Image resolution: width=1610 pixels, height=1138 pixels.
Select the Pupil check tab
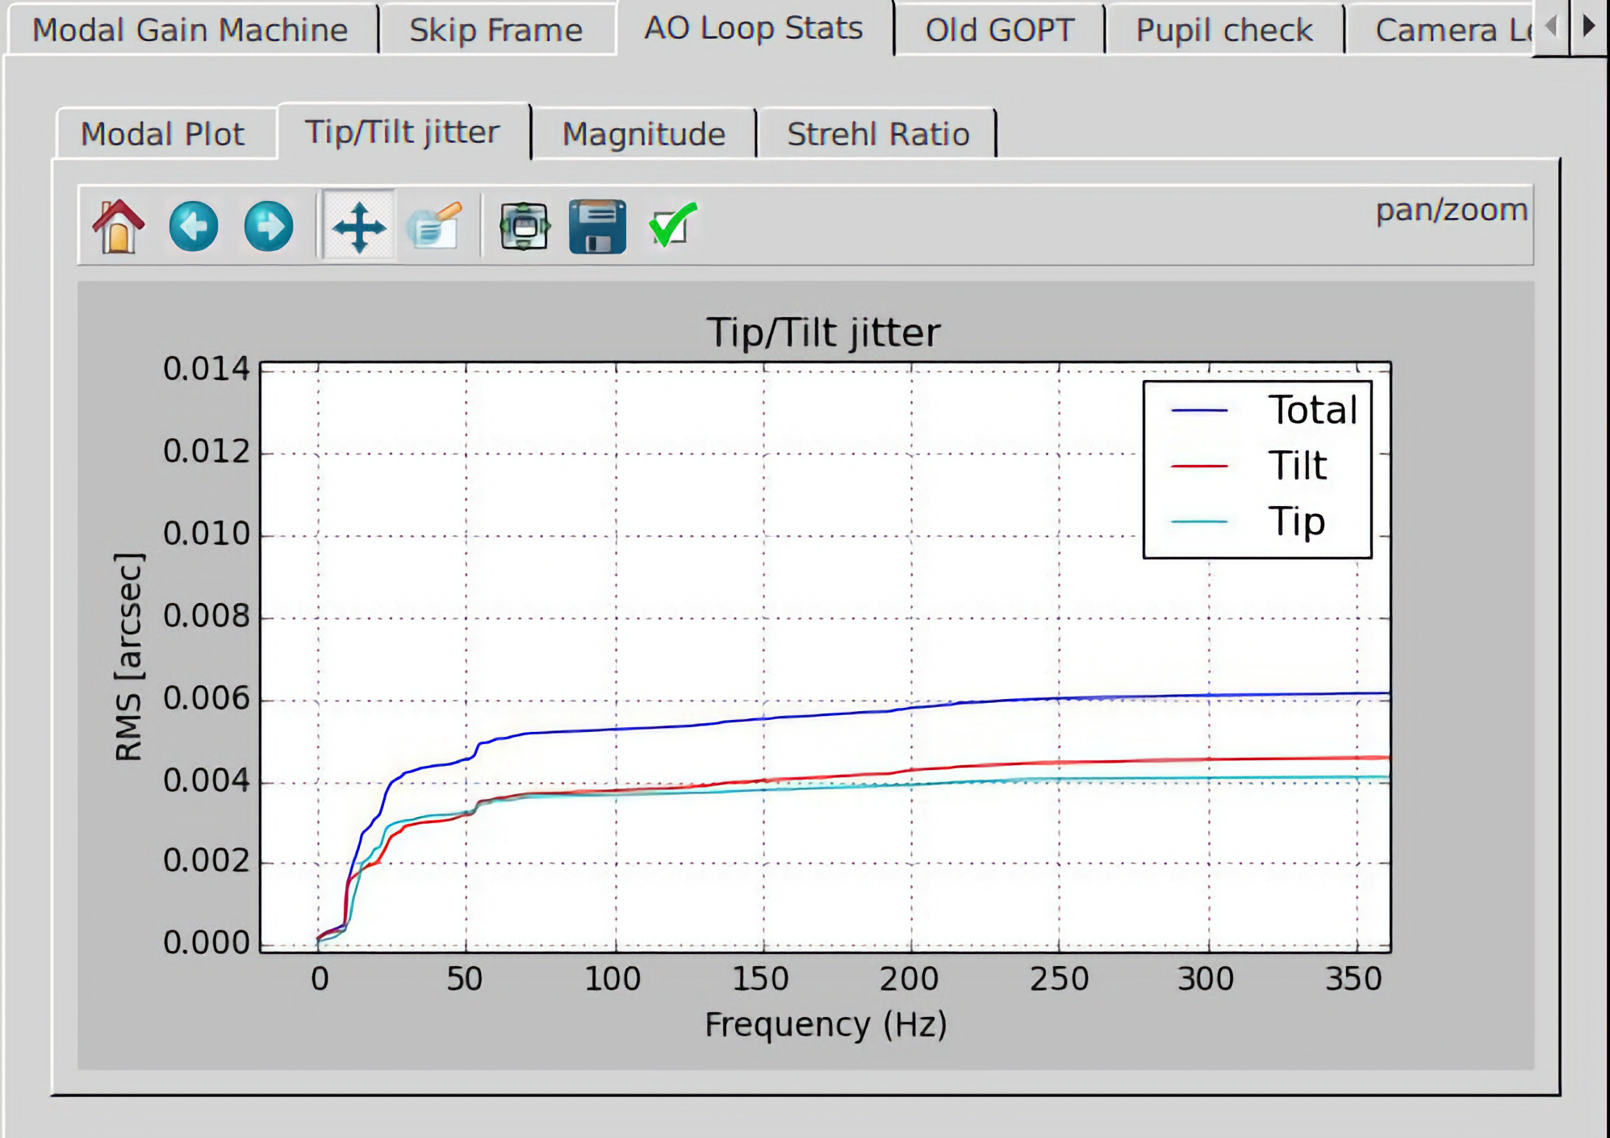(x=1223, y=31)
